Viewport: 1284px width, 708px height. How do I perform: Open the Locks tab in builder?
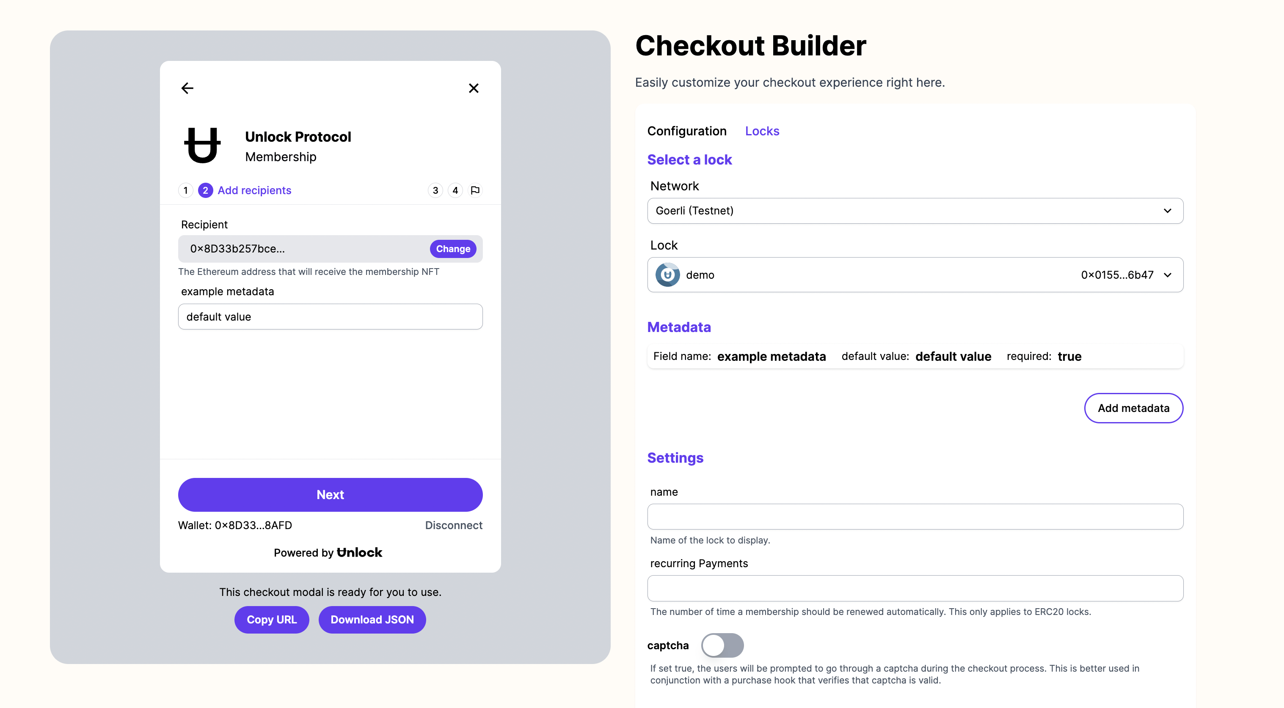[x=761, y=131]
